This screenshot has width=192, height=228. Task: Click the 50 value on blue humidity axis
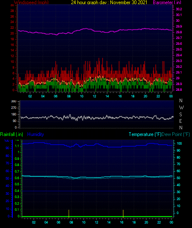pos(7,178)
